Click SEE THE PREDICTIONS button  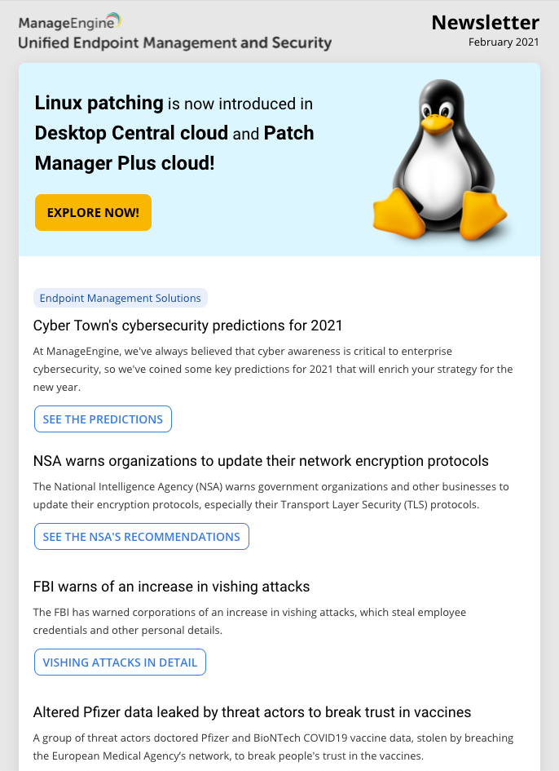(x=103, y=419)
